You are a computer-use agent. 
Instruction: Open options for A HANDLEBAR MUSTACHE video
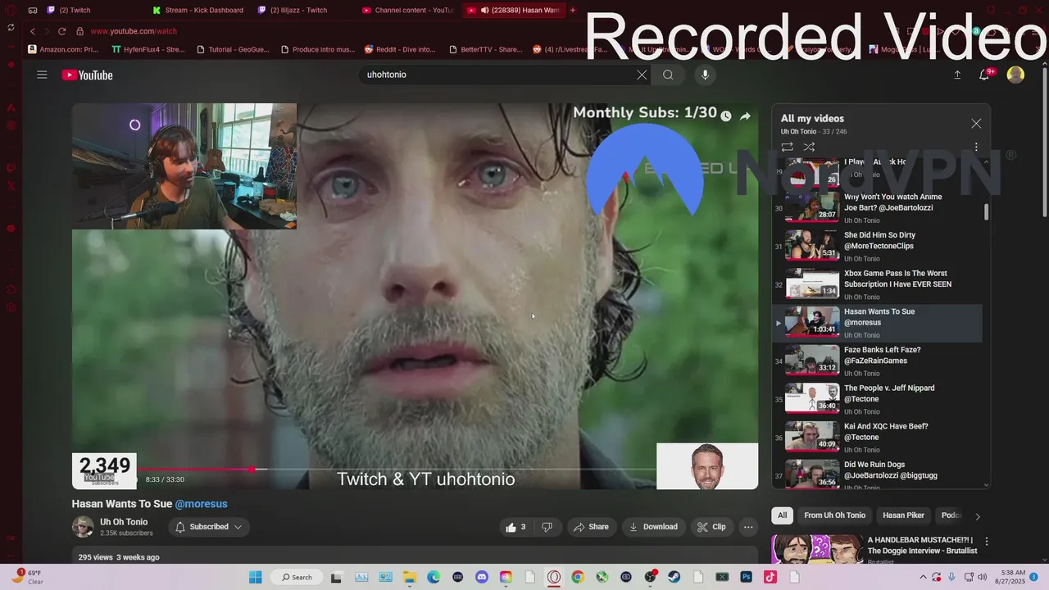(x=987, y=542)
